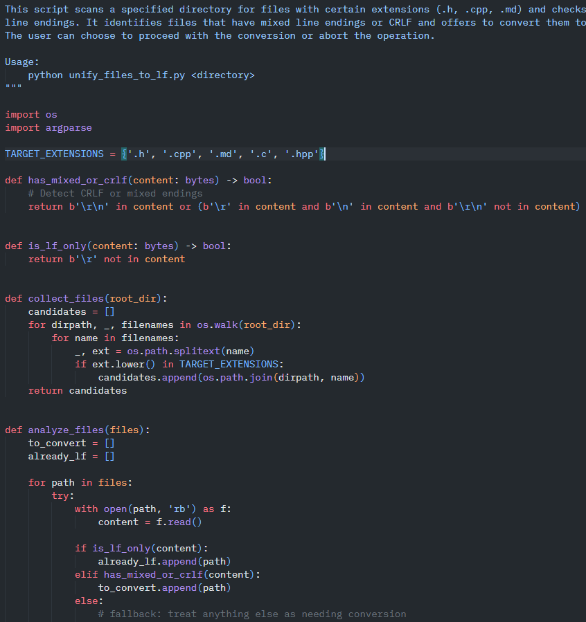Place cursor on the 'Usage:' docstring line

point(22,62)
